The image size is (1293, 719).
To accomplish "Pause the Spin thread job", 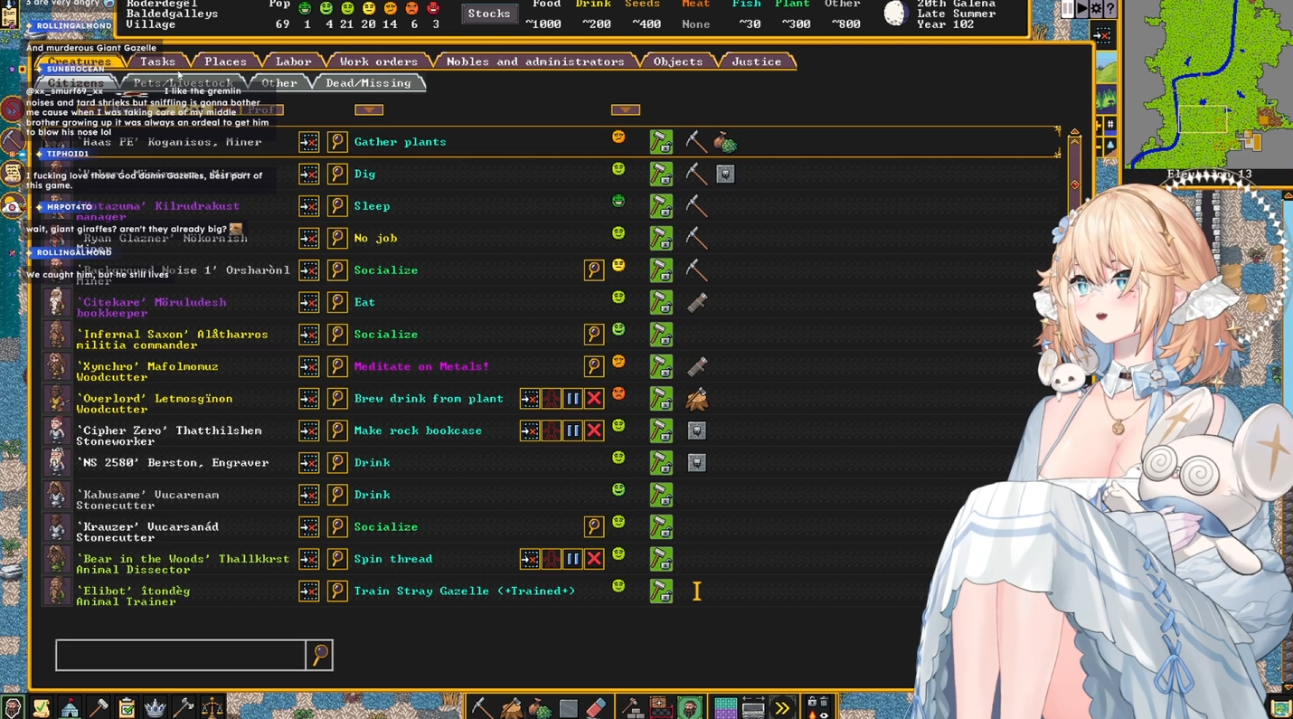I will (x=572, y=559).
